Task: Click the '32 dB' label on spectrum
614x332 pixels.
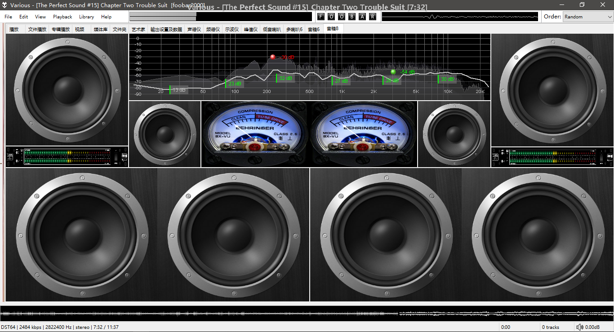Action: click(x=285, y=78)
